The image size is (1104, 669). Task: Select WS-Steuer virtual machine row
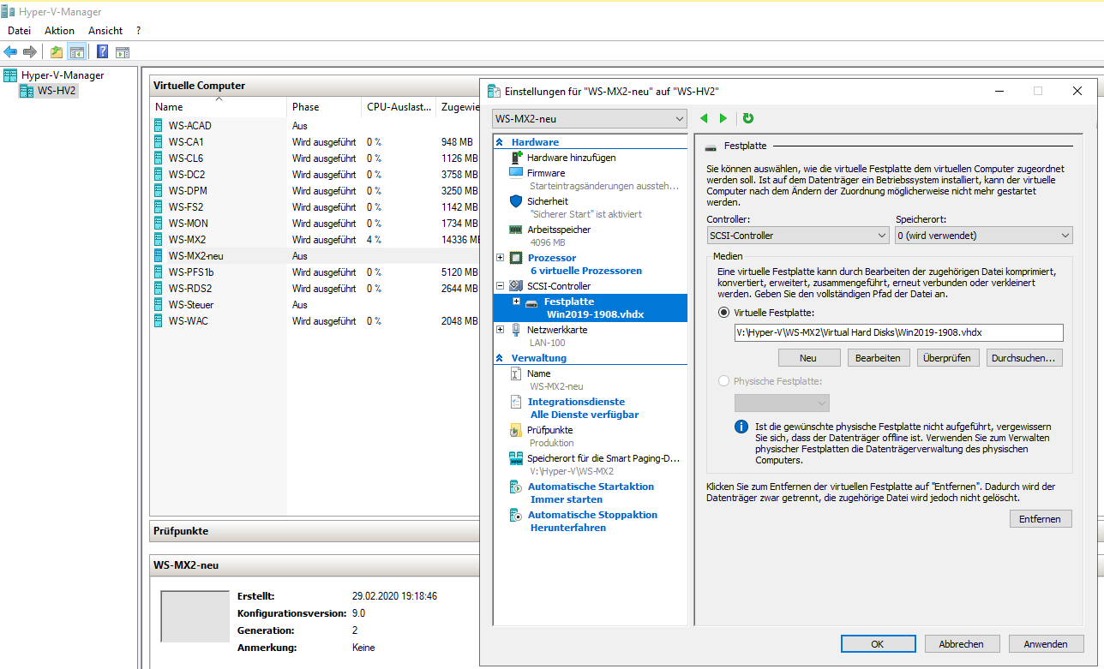coord(314,305)
